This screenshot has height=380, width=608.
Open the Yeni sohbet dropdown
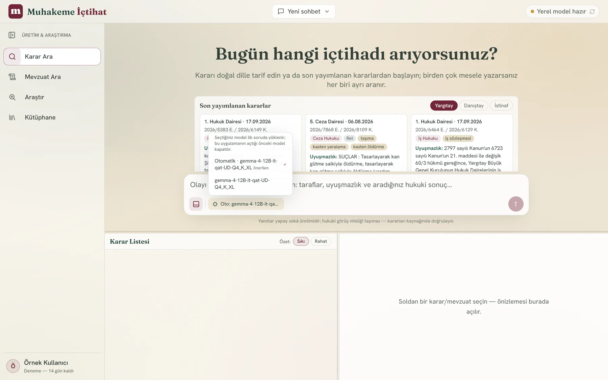click(x=304, y=11)
